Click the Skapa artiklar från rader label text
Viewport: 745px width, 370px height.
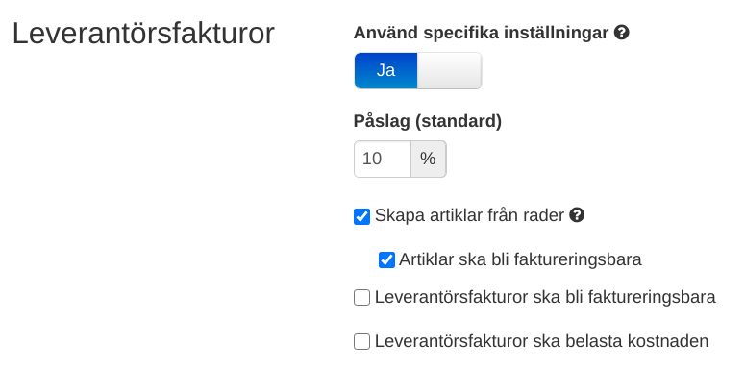[x=469, y=215]
